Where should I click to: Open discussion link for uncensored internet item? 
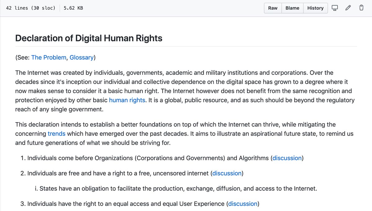coord(227,173)
